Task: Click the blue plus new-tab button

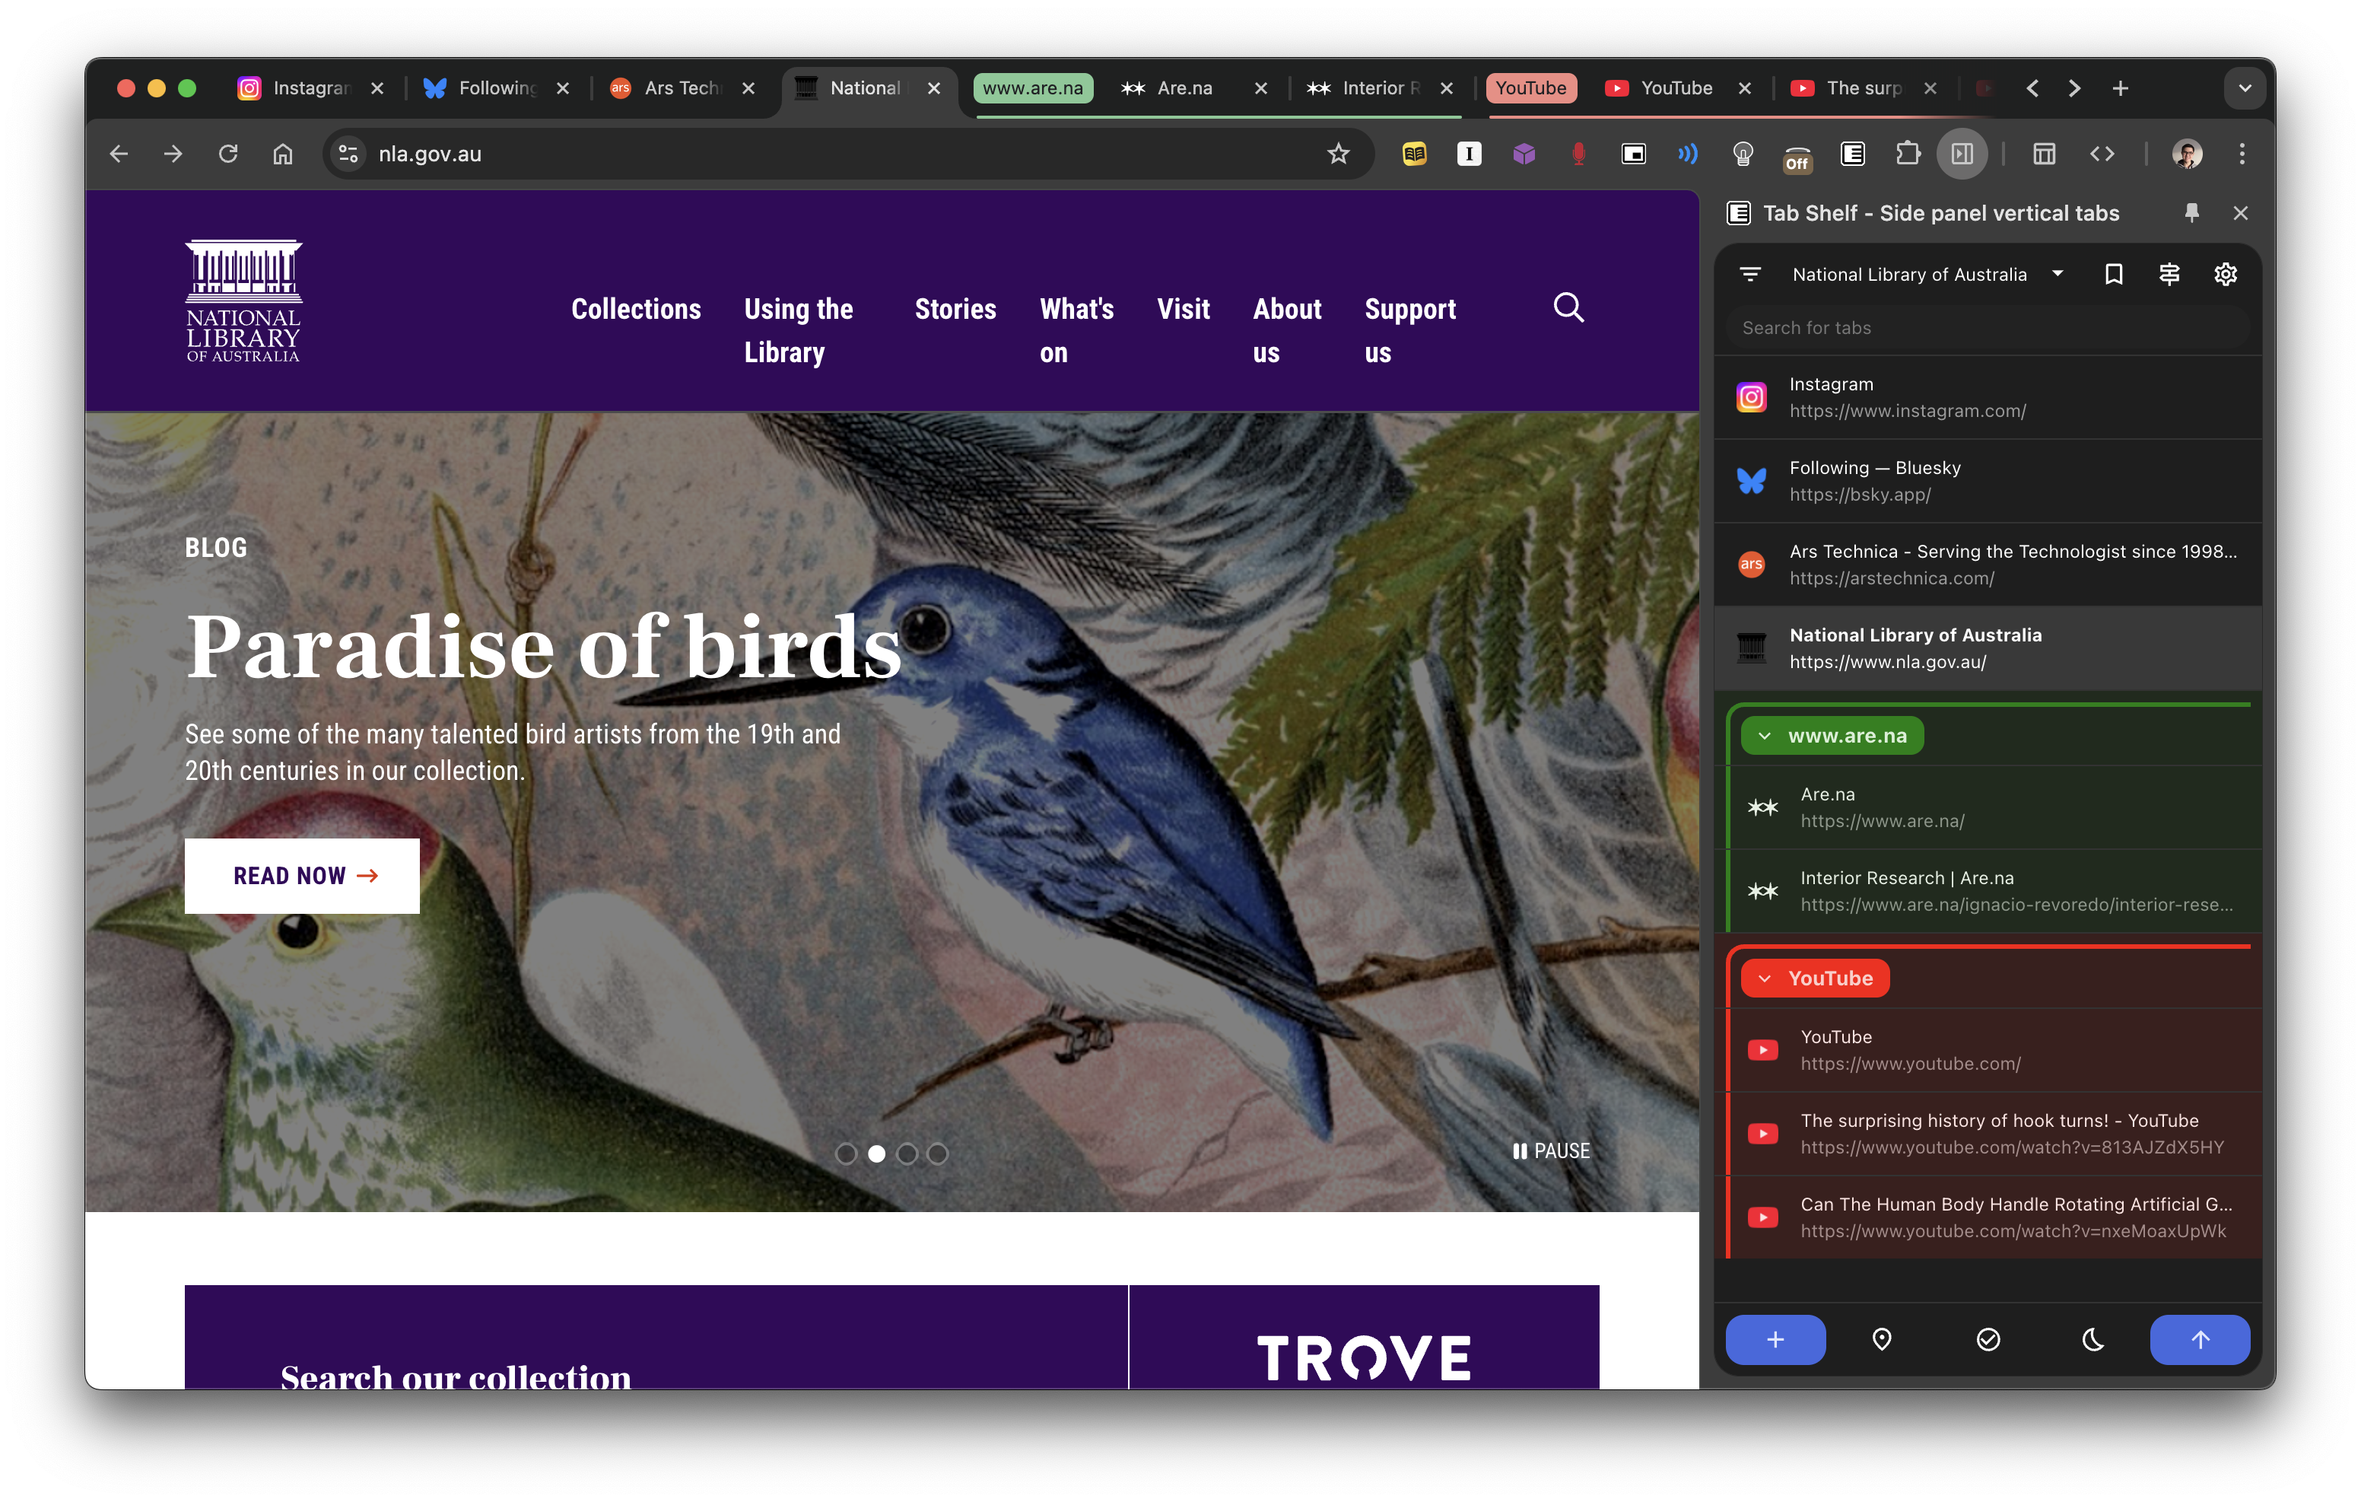Action: click(1775, 1339)
